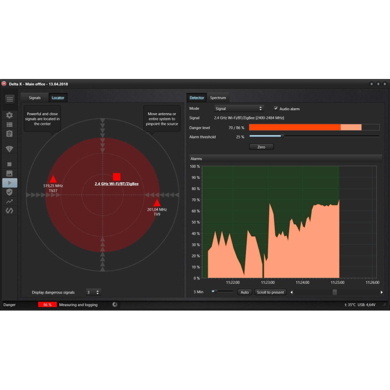Click the play icon in sidebar

tap(10, 183)
